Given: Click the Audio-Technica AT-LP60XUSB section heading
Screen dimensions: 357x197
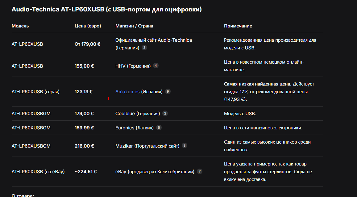Looking at the screenshot, I should pos(106,10).
